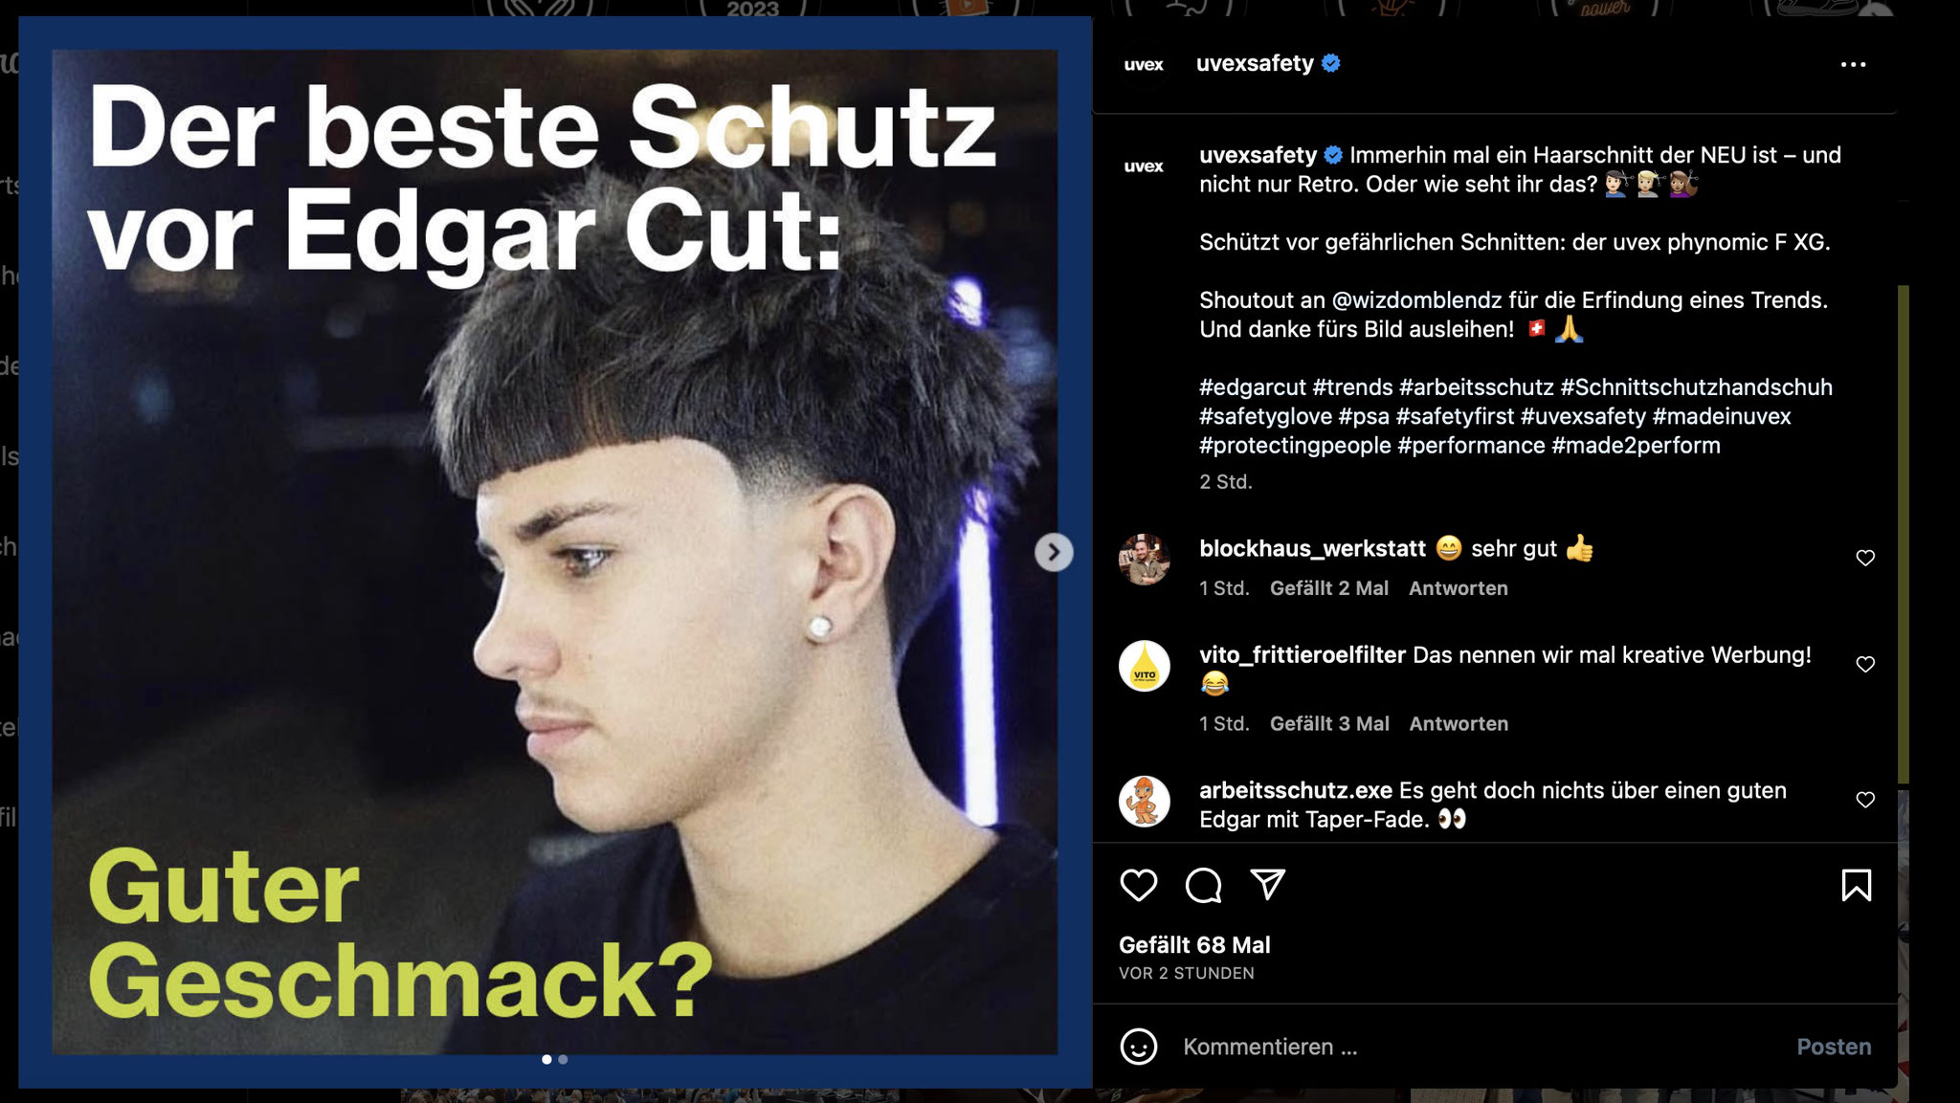
Task: Open arbeitsschutz.exe avatar
Action: click(x=1145, y=802)
